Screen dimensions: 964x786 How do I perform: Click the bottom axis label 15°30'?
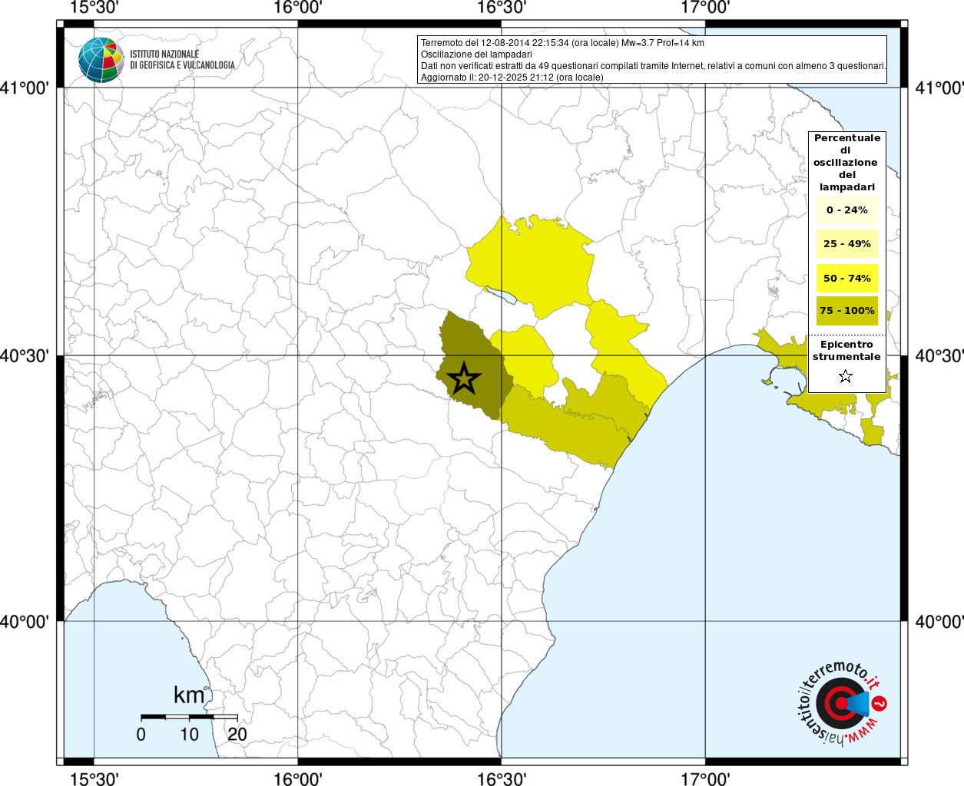tap(94, 778)
